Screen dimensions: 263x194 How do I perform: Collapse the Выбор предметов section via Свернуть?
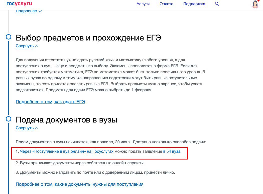25,46
